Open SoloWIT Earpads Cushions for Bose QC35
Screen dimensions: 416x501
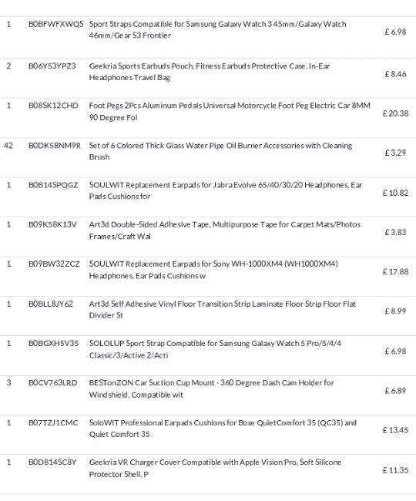(x=223, y=428)
